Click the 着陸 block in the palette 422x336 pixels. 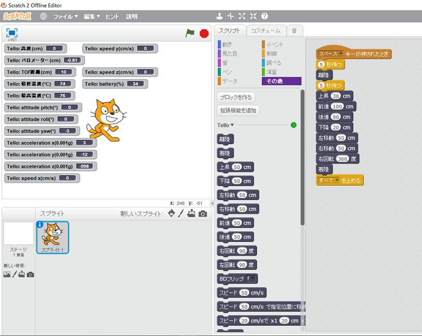225,153
